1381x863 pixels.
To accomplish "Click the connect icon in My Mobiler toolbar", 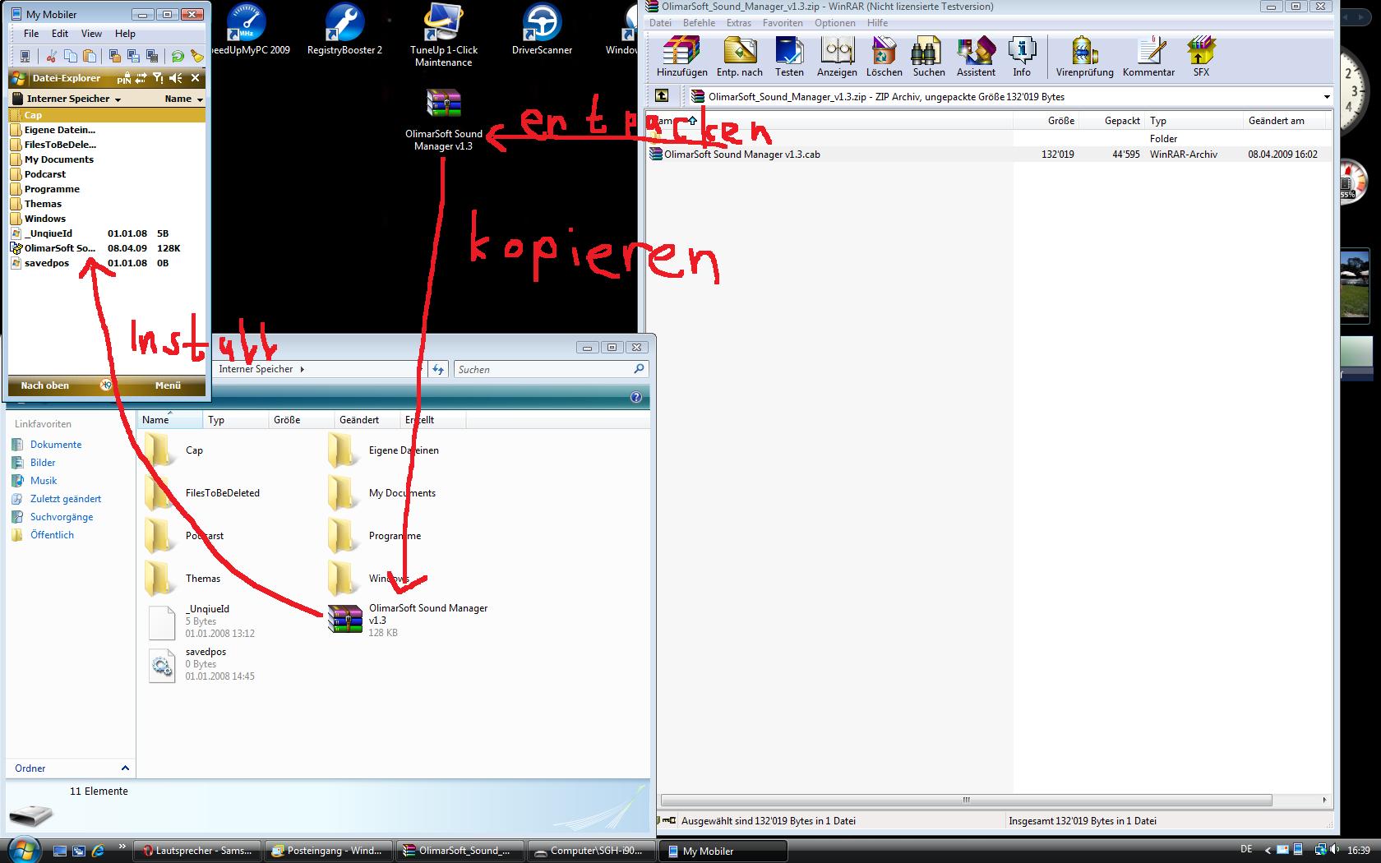I will click(25, 56).
